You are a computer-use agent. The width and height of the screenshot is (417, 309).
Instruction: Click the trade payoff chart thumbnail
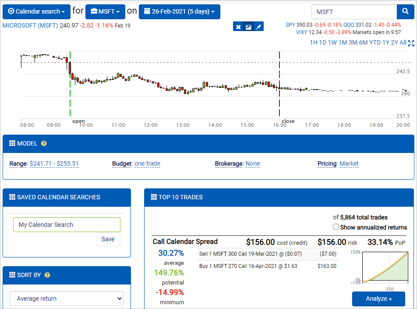[x=385, y=267]
